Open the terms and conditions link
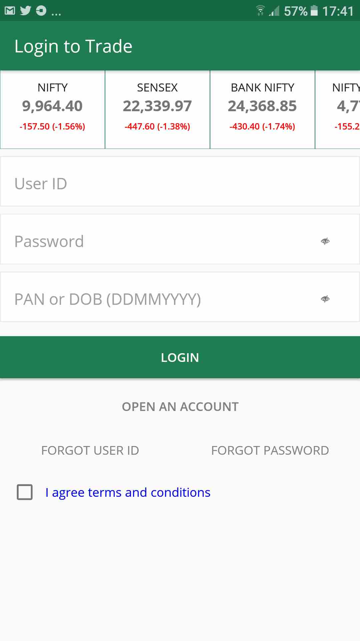This screenshot has height=641, width=360. tap(128, 492)
